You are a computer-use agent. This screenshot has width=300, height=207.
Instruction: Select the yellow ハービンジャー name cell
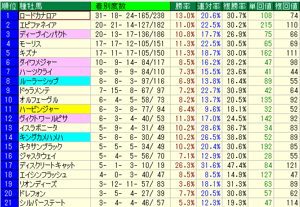(x=54, y=109)
